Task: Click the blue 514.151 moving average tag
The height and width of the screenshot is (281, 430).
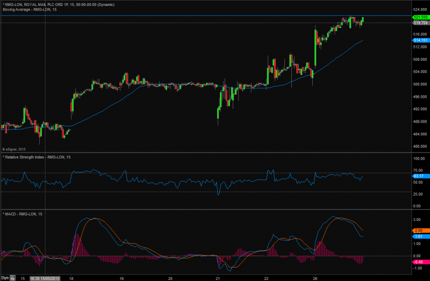Action: click(420, 40)
